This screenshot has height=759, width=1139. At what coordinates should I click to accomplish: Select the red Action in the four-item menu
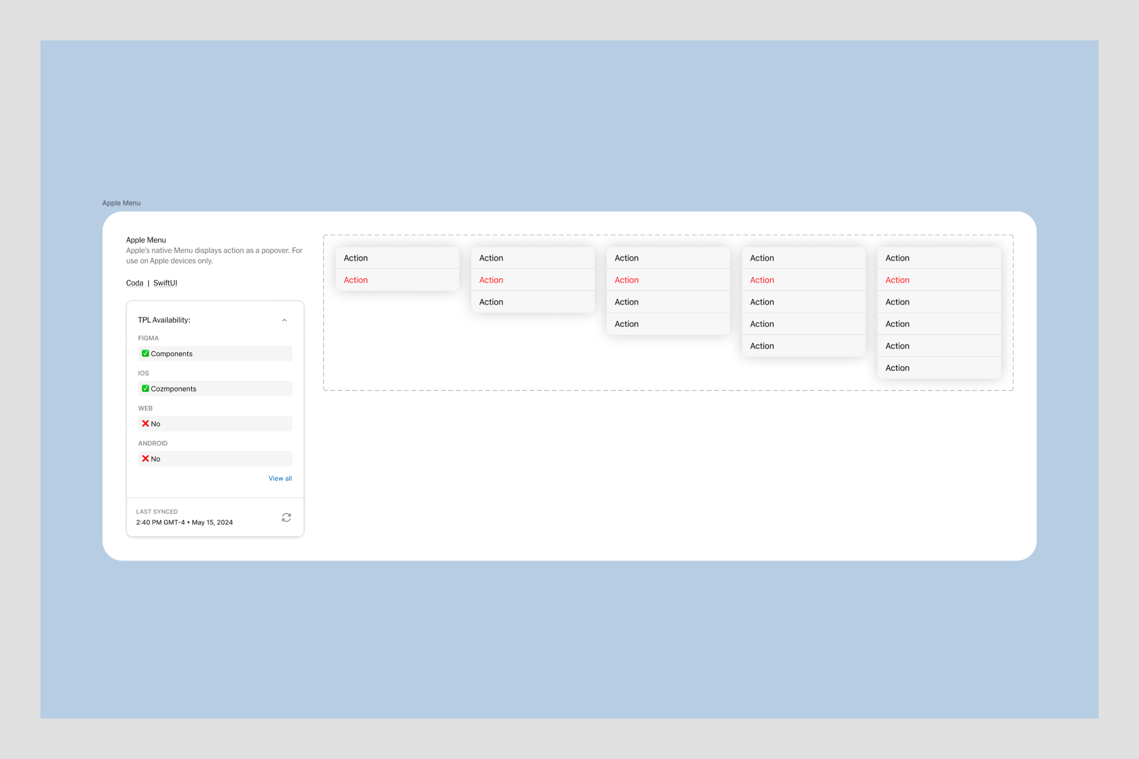pos(668,280)
